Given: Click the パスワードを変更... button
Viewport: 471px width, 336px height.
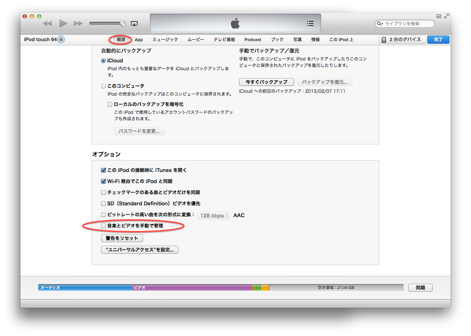Looking at the screenshot, I should (139, 131).
